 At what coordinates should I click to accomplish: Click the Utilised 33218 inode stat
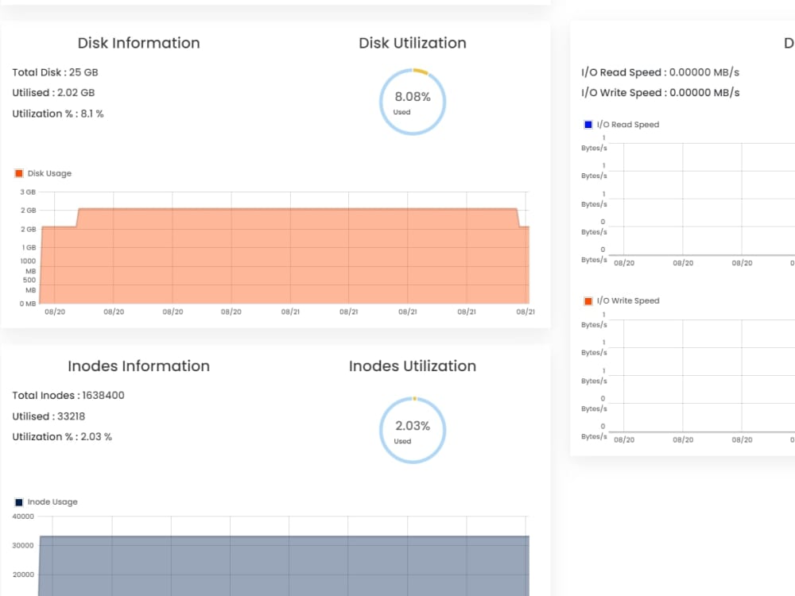[x=48, y=416]
